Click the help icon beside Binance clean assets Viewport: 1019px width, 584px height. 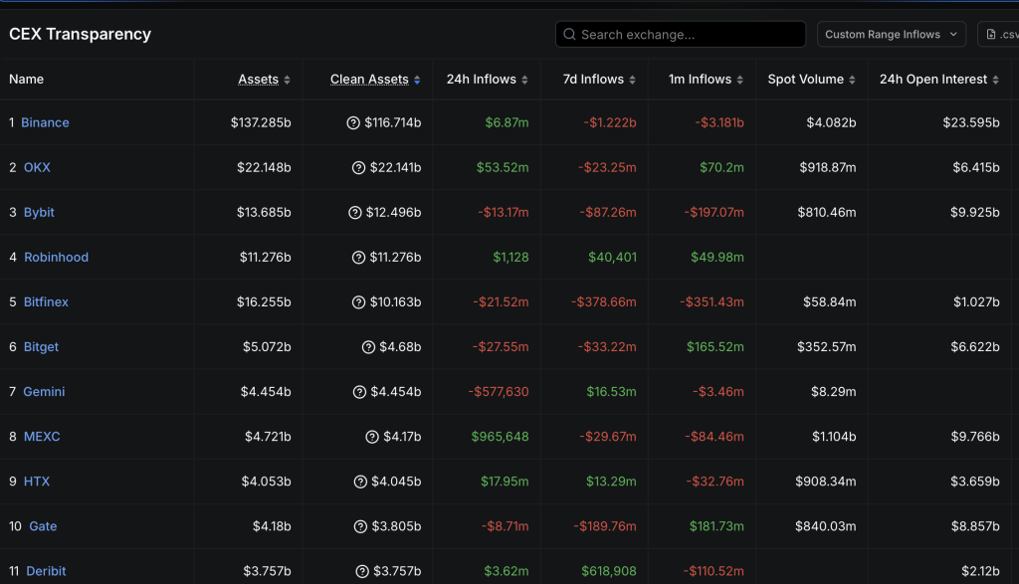coord(353,122)
